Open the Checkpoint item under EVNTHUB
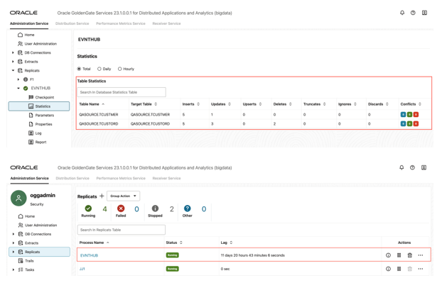This screenshot has height=290, width=442. [x=45, y=97]
